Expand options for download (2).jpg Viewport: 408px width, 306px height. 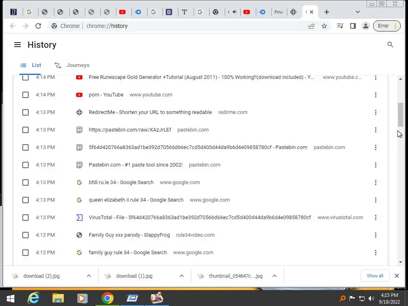tap(89, 276)
